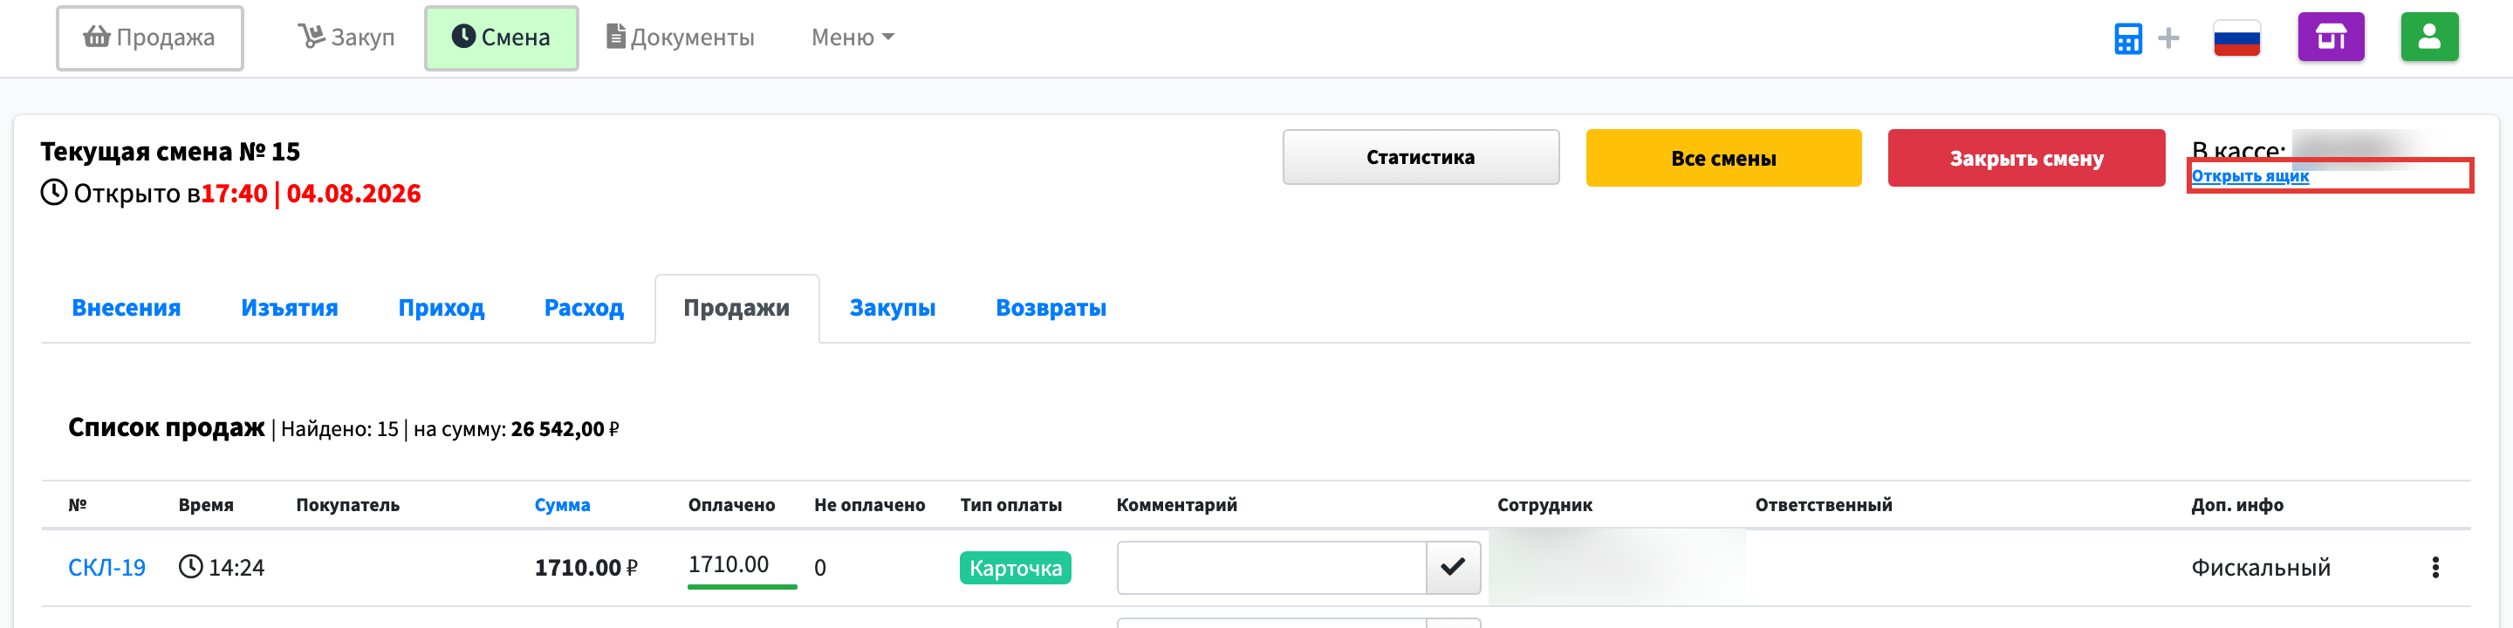The width and height of the screenshot is (2513, 628).
Task: Click the sale time 14:24
Action: point(236,568)
